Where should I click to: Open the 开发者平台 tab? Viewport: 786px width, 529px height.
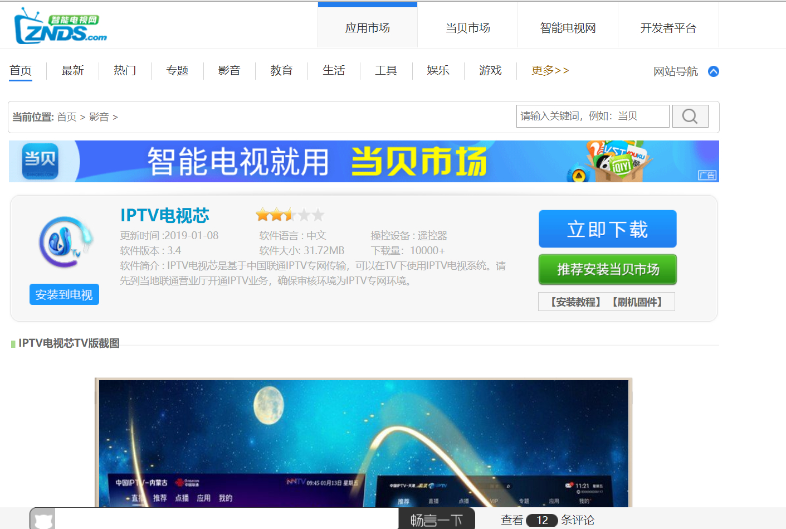(x=668, y=28)
